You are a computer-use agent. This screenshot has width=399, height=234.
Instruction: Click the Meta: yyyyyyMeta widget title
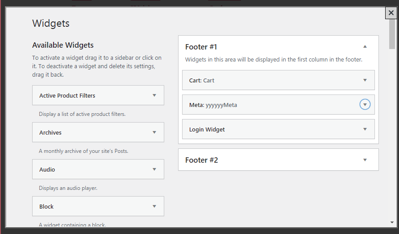point(213,105)
